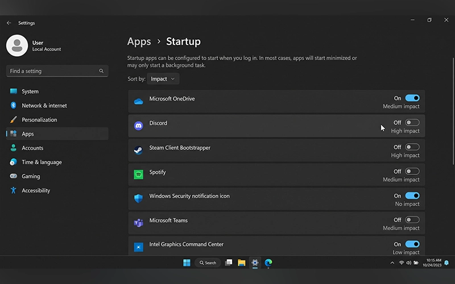The image size is (455, 284).
Task: Click the Microsoft OneDrive cloud icon
Action: click(138, 102)
